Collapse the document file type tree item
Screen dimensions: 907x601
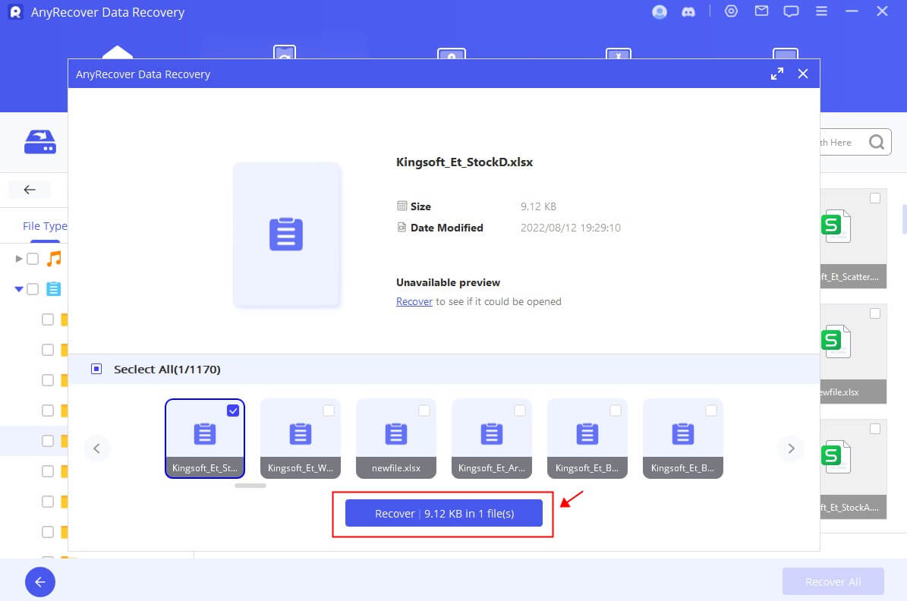[x=18, y=289]
